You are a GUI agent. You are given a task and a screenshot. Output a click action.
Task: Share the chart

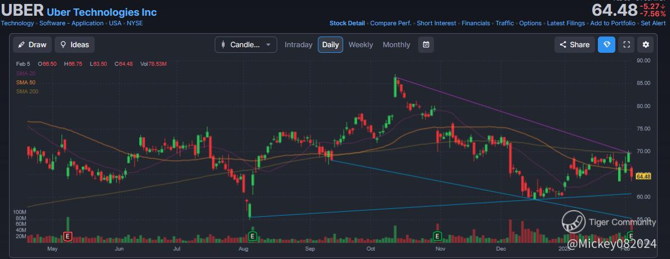[x=574, y=45]
